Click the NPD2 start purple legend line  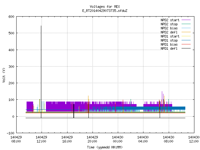pyautogui.click(x=186, y=20)
